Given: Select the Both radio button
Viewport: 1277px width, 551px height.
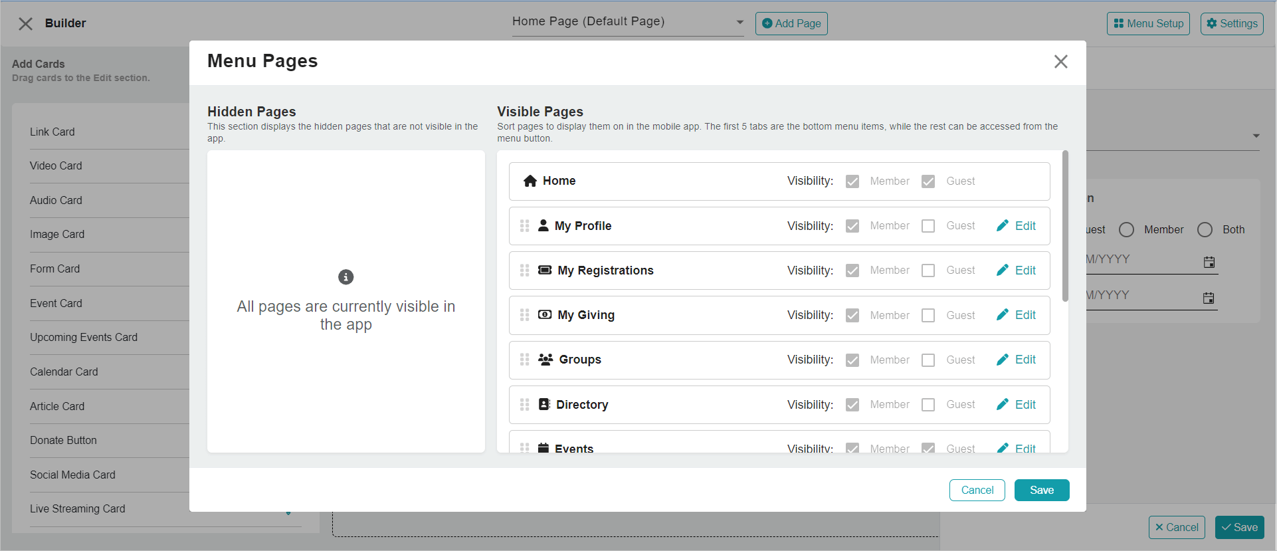Looking at the screenshot, I should tap(1205, 230).
